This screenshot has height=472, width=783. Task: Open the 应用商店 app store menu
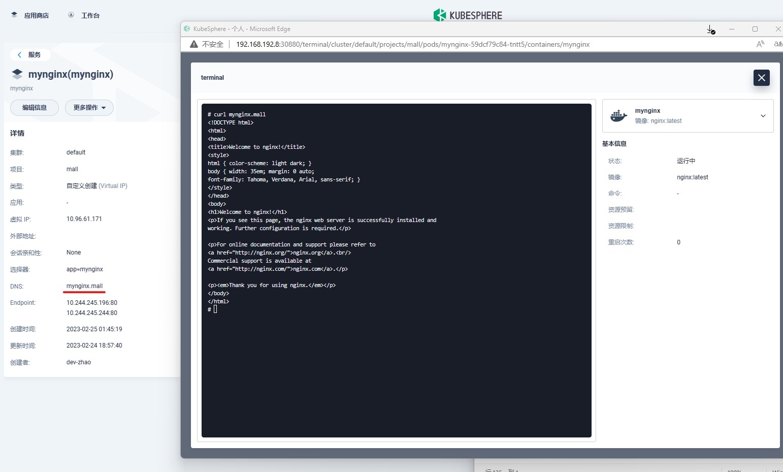click(x=30, y=15)
